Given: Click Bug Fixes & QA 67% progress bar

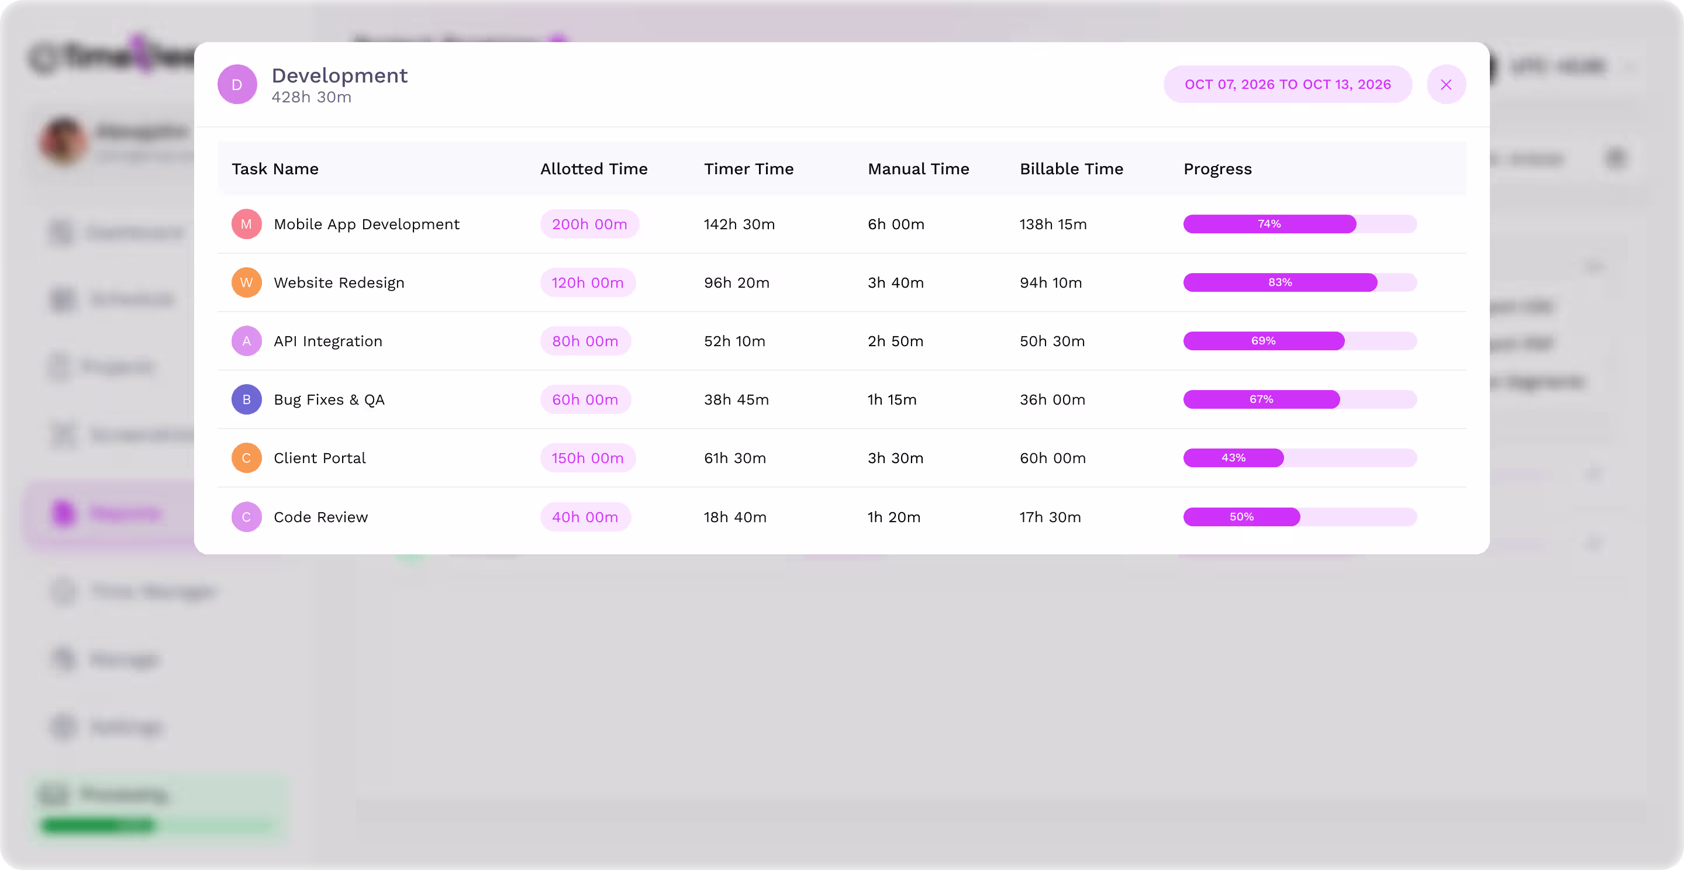Looking at the screenshot, I should click(1300, 399).
